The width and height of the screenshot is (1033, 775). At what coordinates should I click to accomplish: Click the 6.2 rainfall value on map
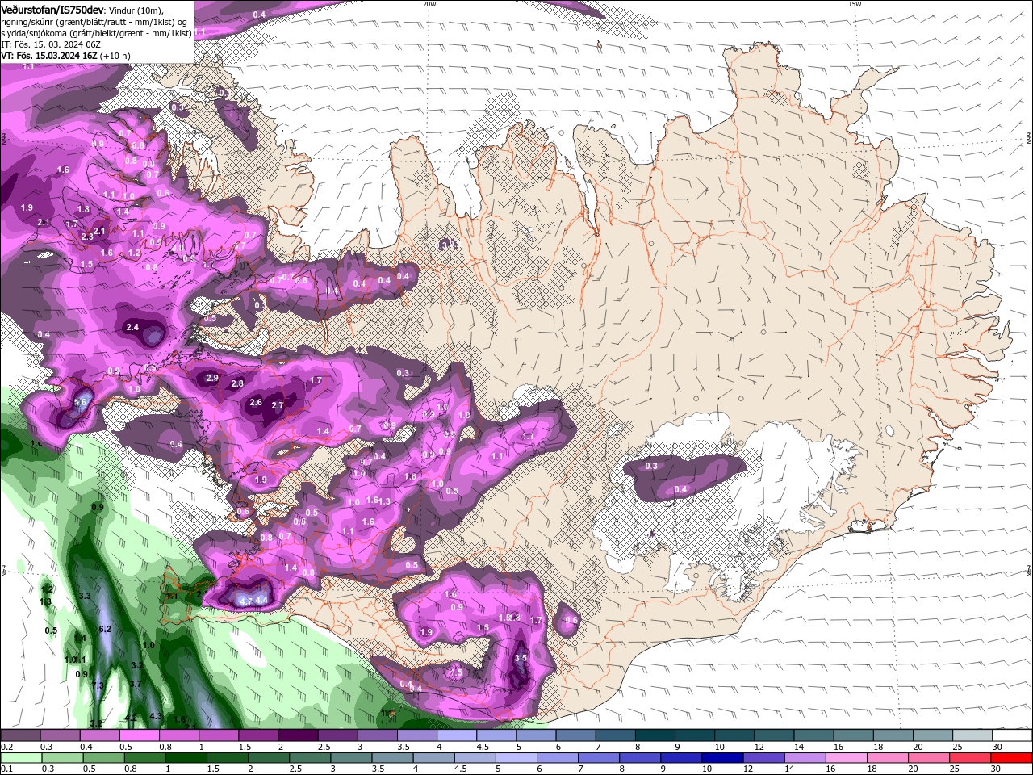104,629
